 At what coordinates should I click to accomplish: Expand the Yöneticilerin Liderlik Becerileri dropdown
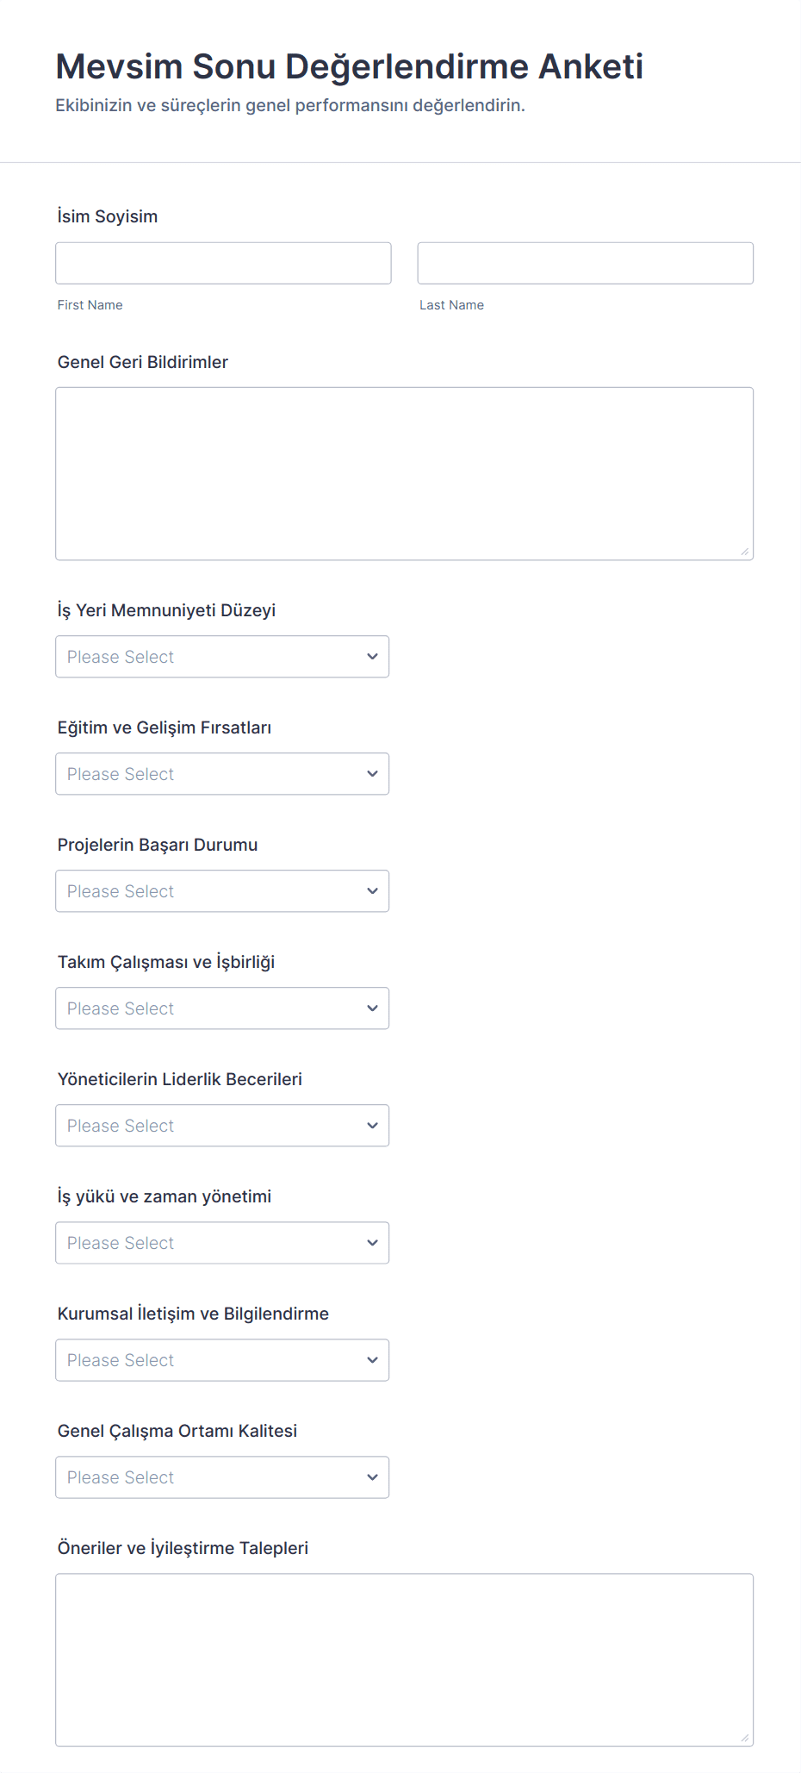[222, 1126]
